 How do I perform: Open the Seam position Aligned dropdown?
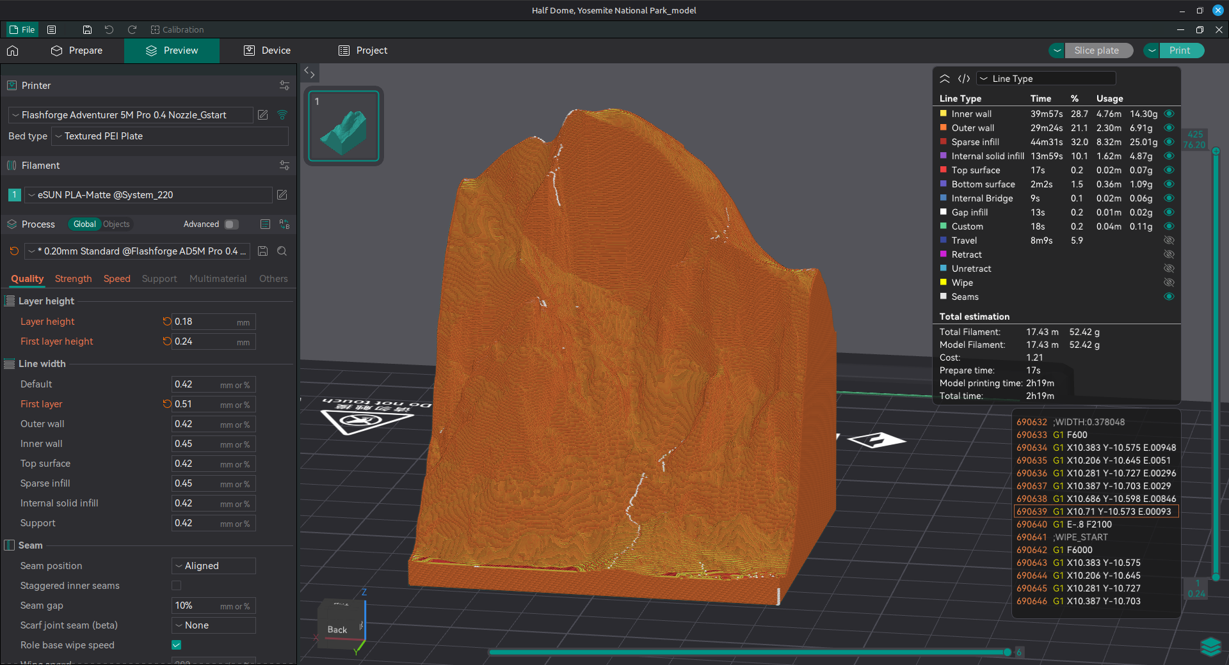pyautogui.click(x=214, y=566)
